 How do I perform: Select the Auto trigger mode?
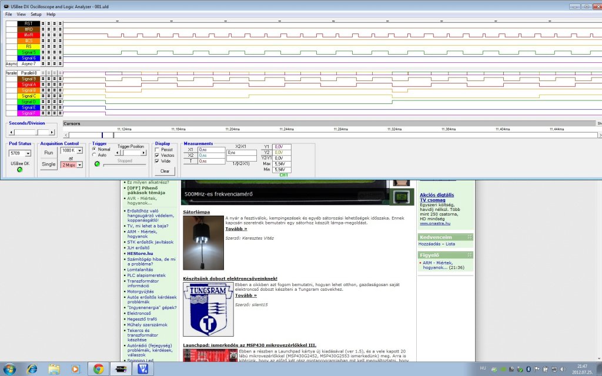click(95, 155)
